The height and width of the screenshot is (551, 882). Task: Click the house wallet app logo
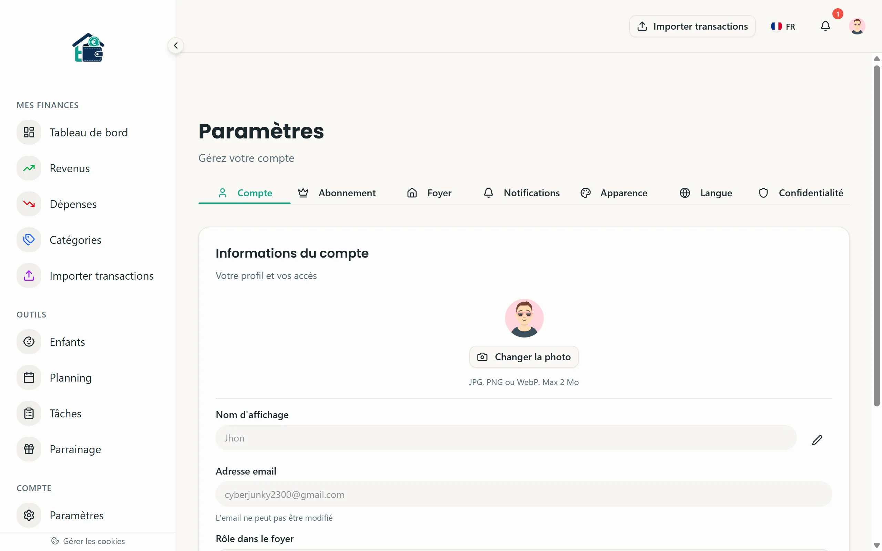coord(88,48)
